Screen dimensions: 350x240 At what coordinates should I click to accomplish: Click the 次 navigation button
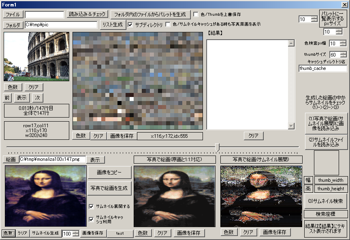click(x=37, y=98)
